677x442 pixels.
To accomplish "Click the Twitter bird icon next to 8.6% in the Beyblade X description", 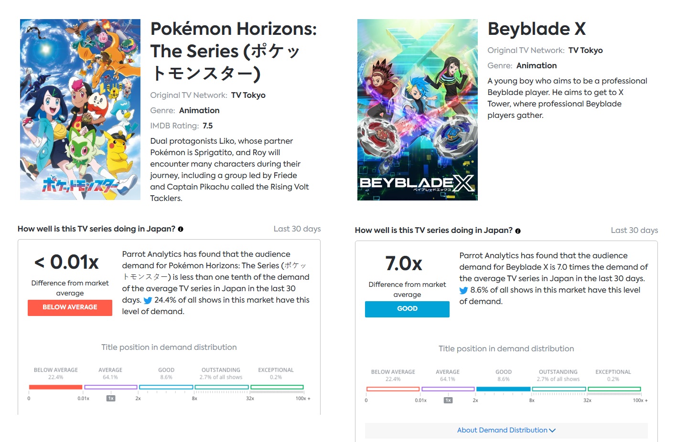I will (463, 290).
